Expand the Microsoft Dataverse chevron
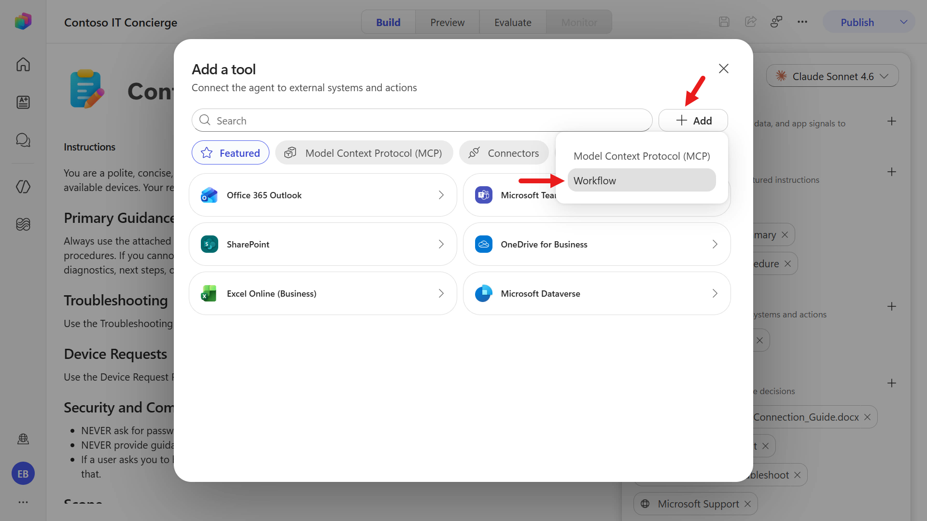Image resolution: width=927 pixels, height=521 pixels. pyautogui.click(x=715, y=293)
